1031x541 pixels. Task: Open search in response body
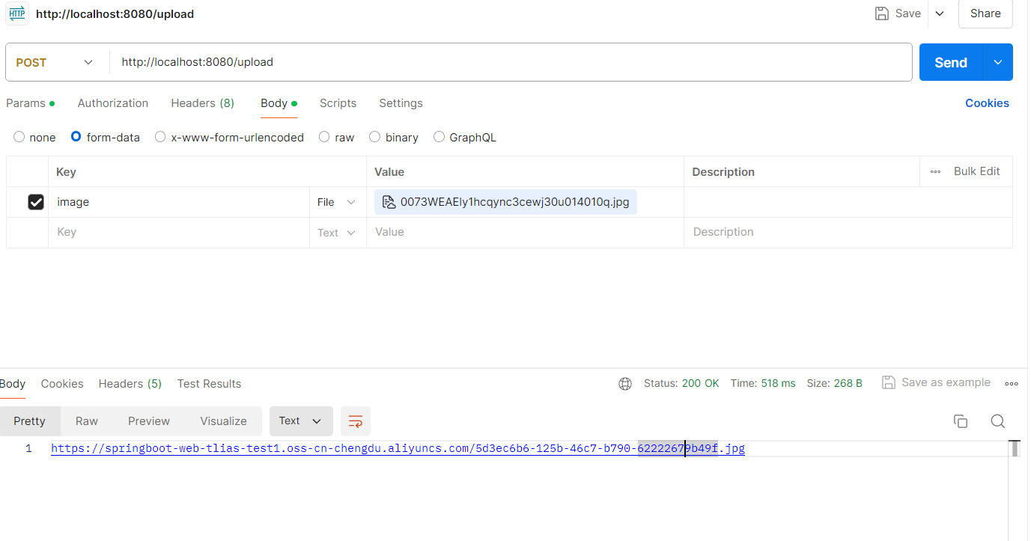pos(997,421)
